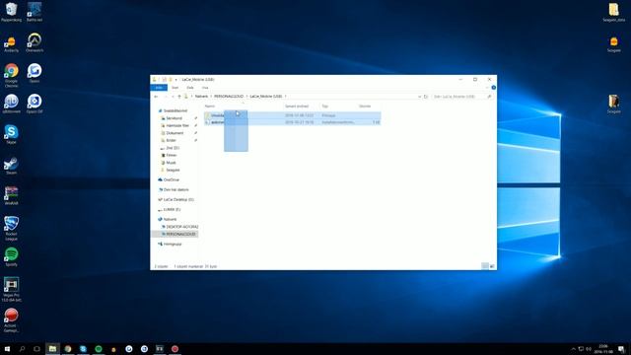Select Musik in navigation pane
631x355 pixels.
click(171, 163)
